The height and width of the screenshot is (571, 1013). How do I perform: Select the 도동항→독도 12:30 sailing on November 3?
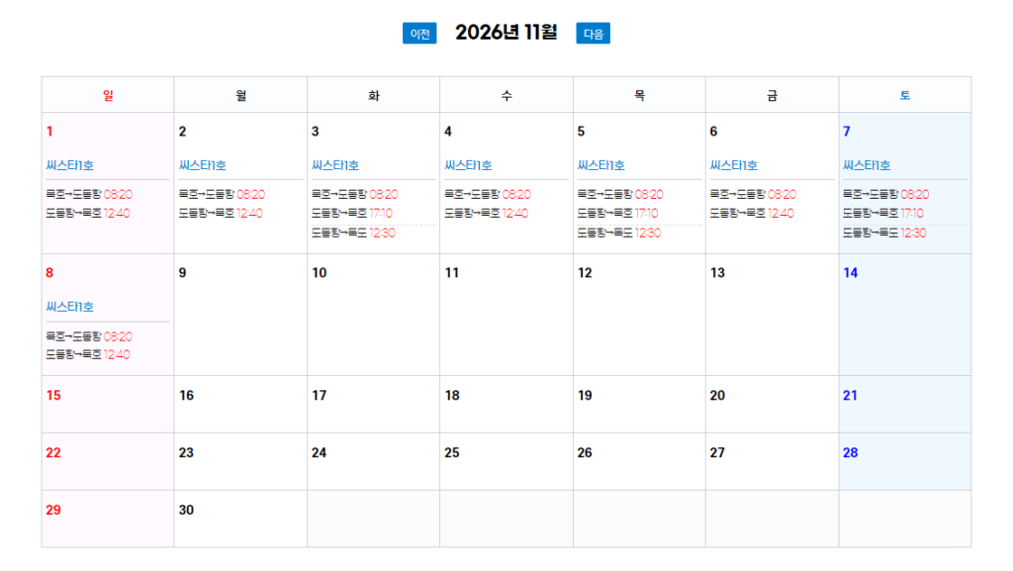click(353, 234)
